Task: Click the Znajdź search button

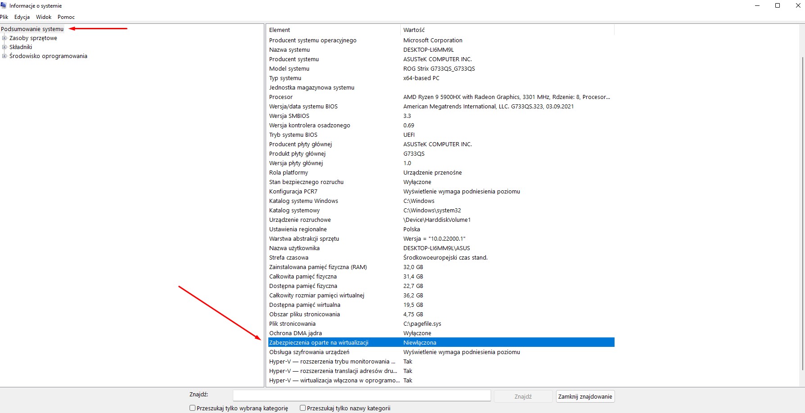Action: coord(523,396)
